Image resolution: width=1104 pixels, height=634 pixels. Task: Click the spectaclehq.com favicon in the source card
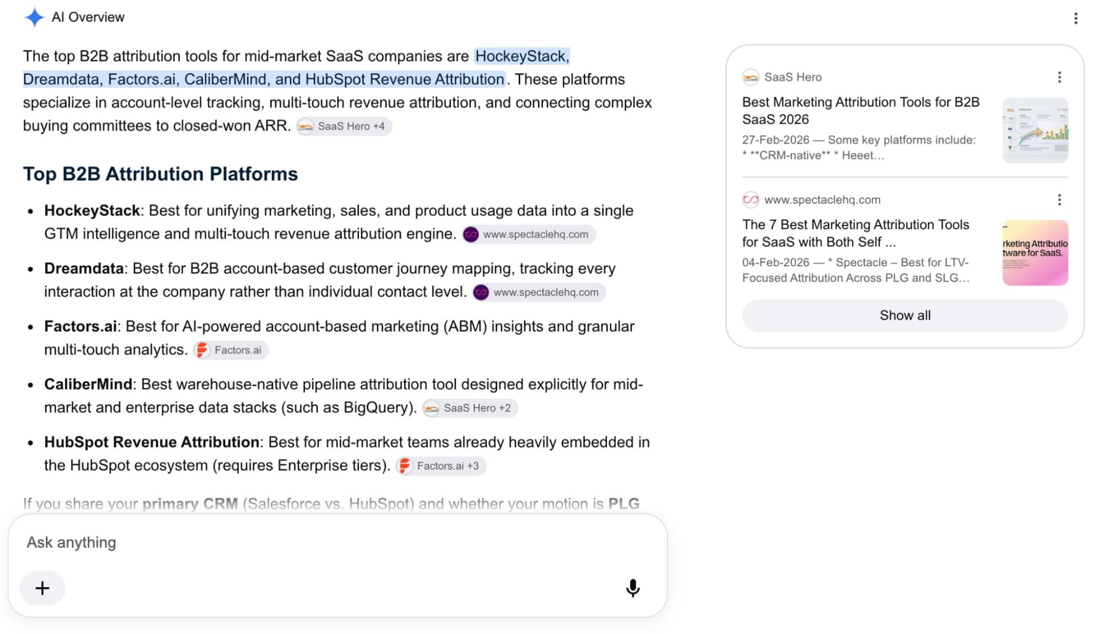point(750,200)
